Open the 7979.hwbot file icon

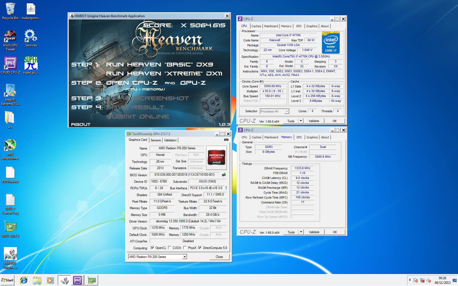pos(10,174)
